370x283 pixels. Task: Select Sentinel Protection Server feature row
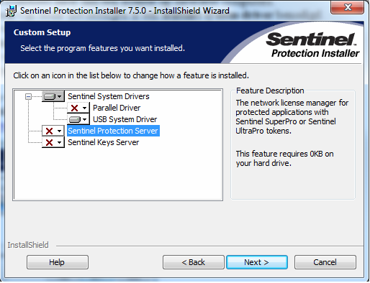[x=113, y=131]
